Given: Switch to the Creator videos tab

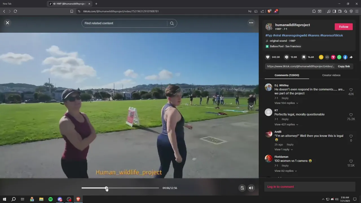Looking at the screenshot, I should coord(331,75).
